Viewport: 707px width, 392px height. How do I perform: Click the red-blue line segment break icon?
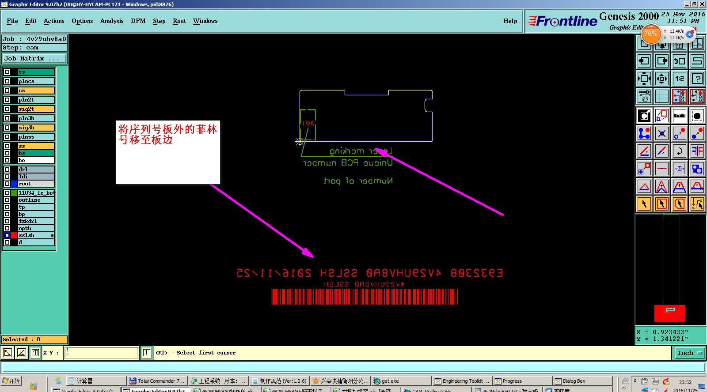pyautogui.click(x=662, y=169)
